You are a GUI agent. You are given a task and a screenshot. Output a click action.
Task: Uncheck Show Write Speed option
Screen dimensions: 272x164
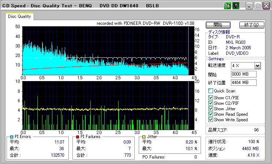click(x=210, y=120)
